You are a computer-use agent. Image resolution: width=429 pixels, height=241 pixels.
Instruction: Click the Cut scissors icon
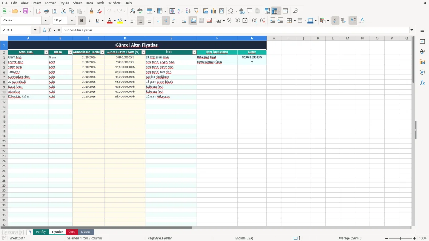[63, 11]
